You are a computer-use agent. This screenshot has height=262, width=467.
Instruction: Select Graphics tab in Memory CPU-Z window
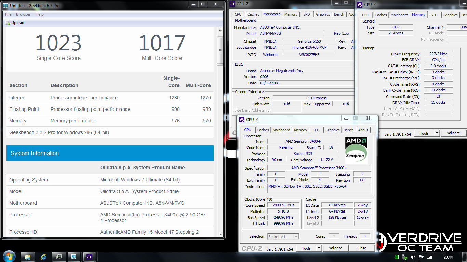(x=451, y=15)
